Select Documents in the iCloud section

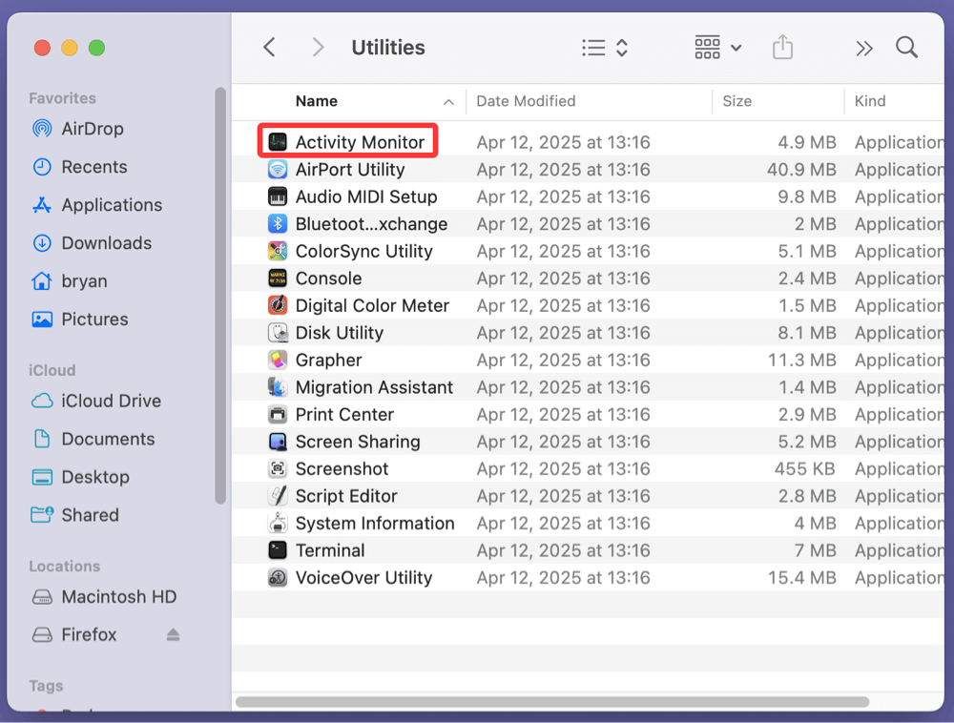point(107,439)
